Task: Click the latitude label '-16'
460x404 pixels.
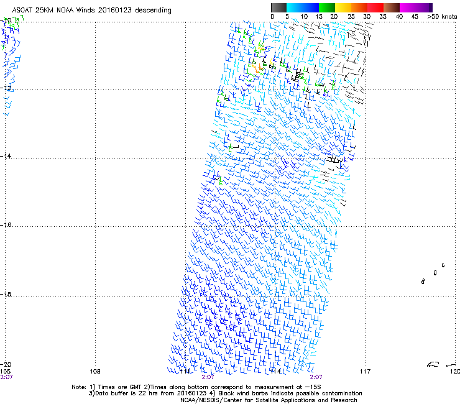Action: (x=6, y=224)
